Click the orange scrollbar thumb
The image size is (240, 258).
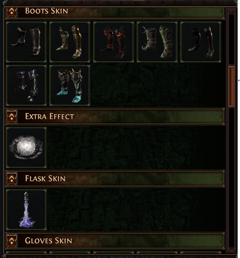[x=231, y=86]
